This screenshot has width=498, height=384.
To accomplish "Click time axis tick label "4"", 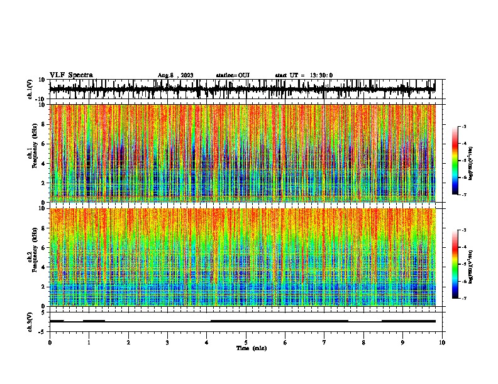I will pos(207,343).
